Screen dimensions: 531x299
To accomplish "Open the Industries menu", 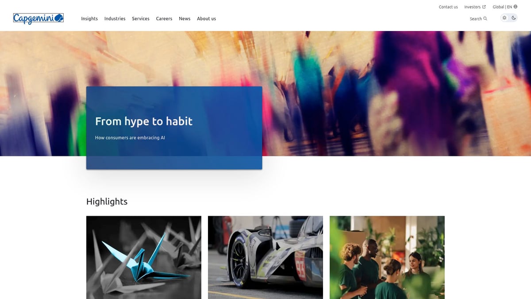I will tap(115, 19).
